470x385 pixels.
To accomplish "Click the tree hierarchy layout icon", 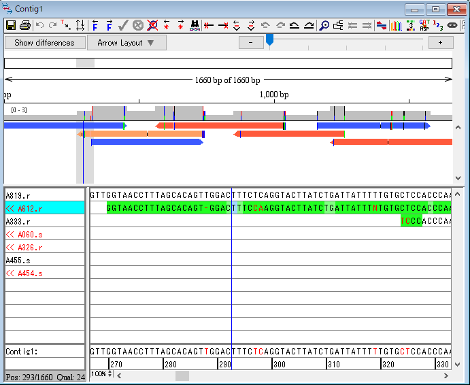I will [338, 25].
